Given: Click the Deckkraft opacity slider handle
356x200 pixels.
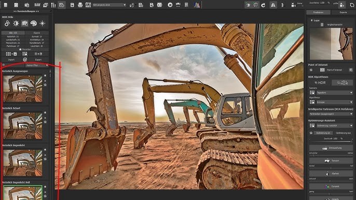Looking at the screenshot, I should coord(351,142).
